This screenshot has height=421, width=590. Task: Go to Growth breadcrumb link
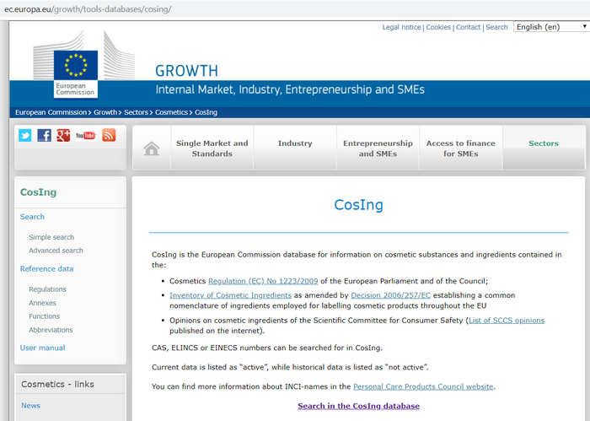tap(105, 112)
